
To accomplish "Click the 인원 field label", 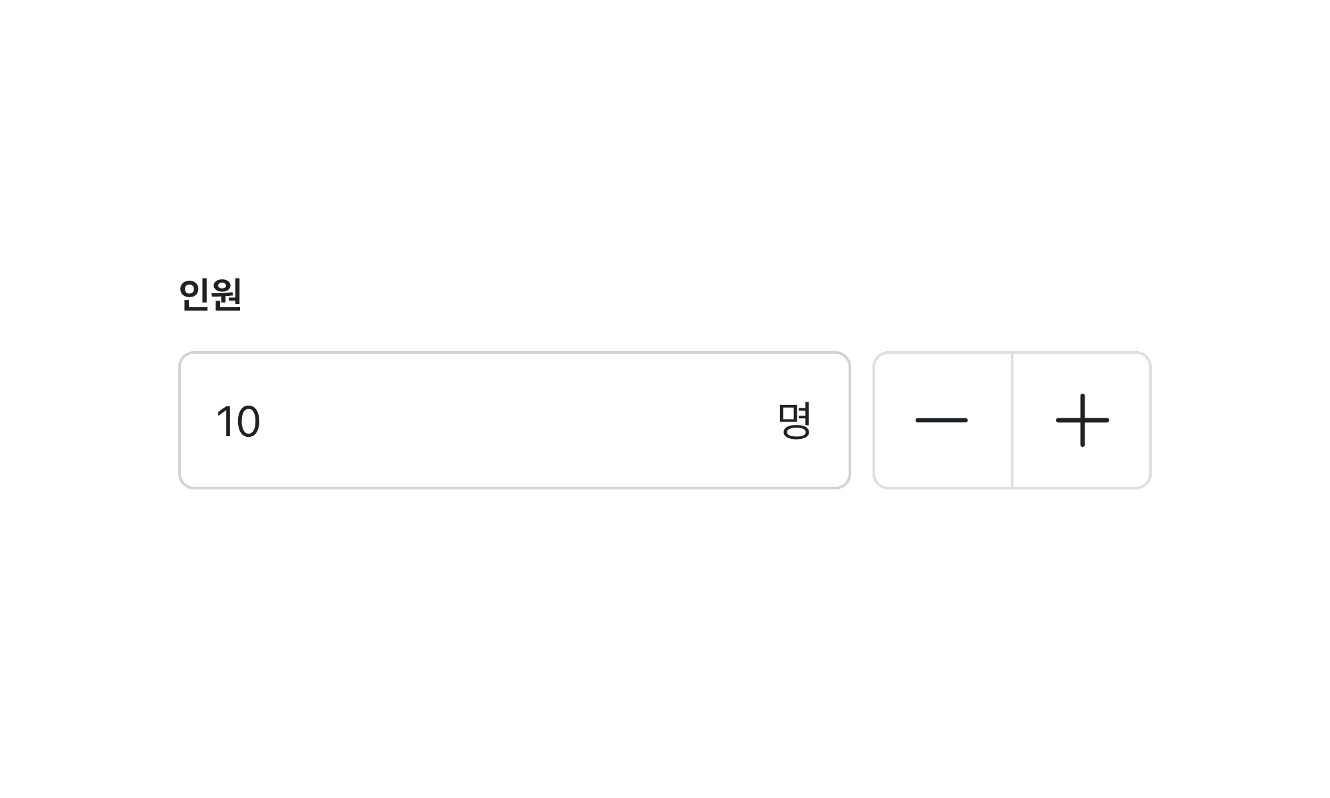I will 210,295.
